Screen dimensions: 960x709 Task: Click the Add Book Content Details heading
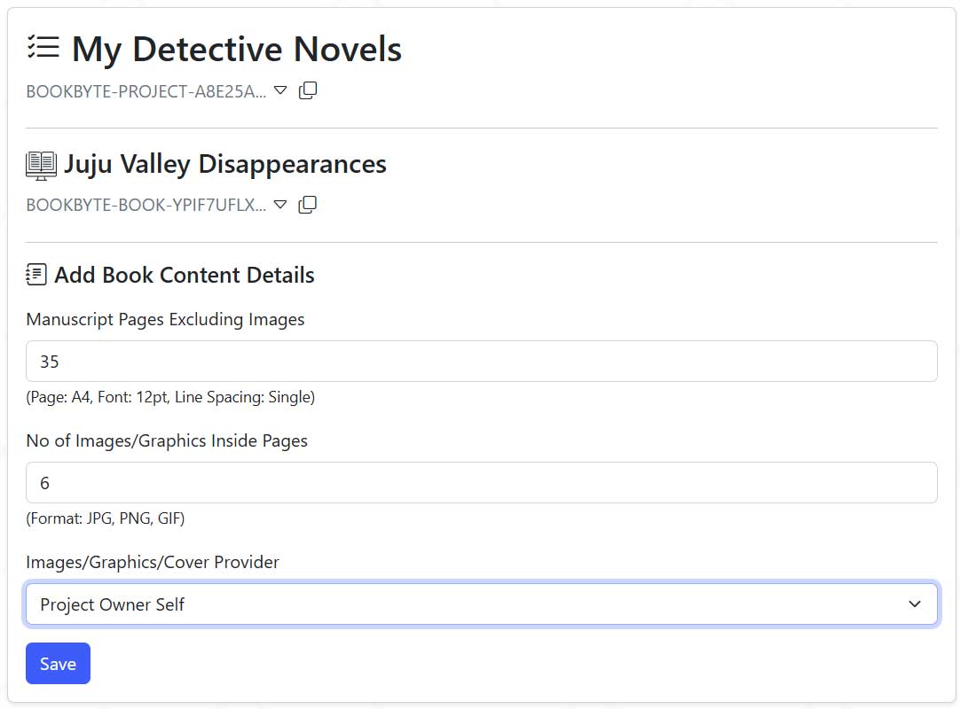(x=185, y=275)
